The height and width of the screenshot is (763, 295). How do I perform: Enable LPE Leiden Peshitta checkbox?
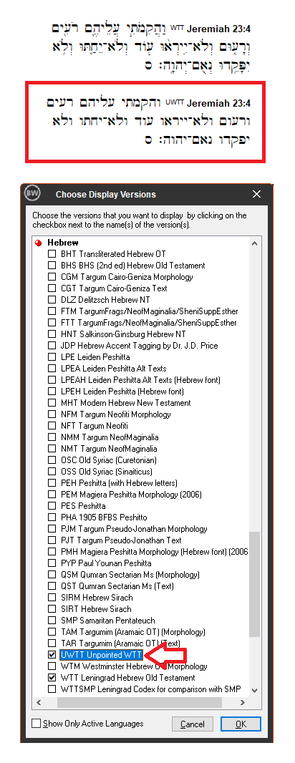[52, 357]
